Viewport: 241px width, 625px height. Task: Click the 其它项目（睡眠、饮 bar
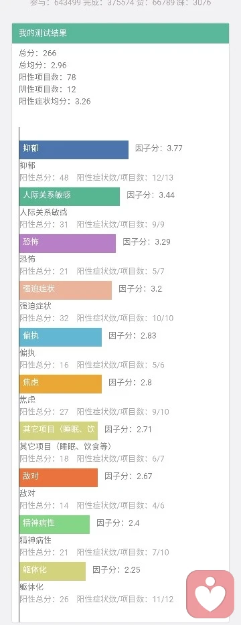coord(58,431)
